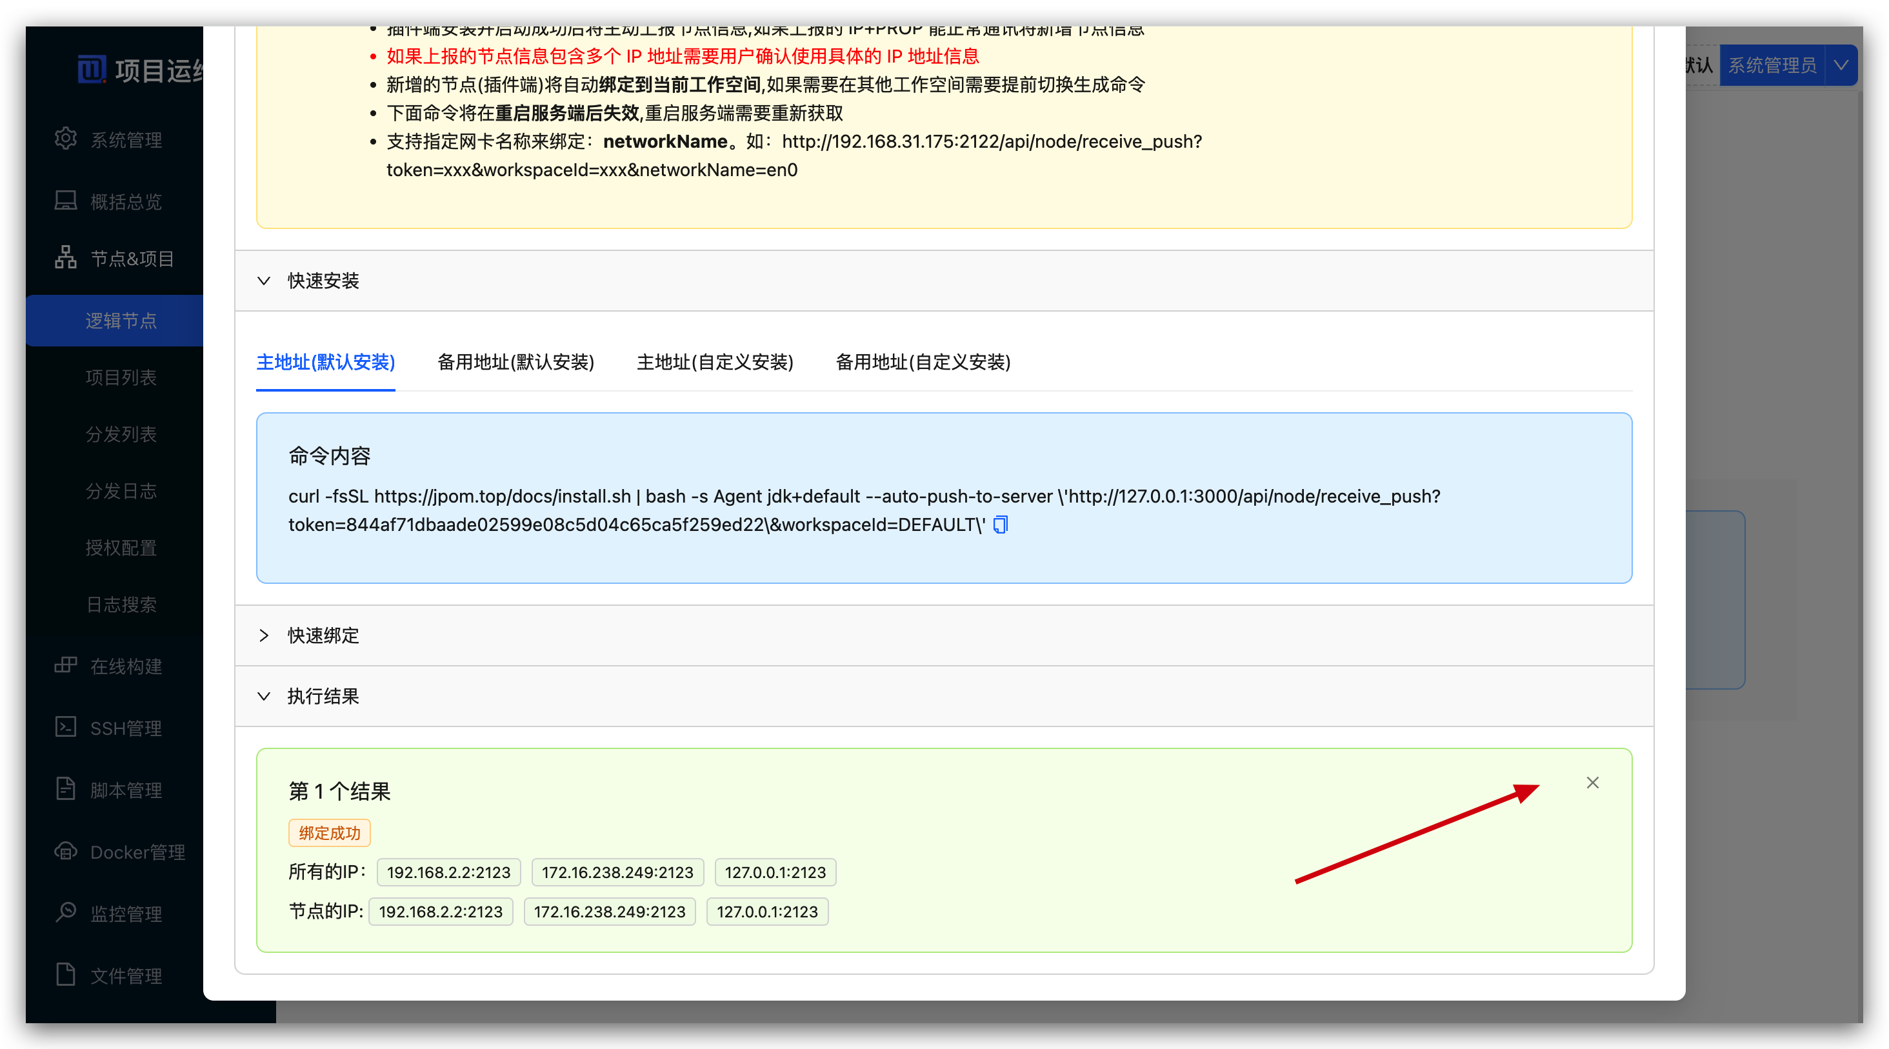The image size is (1889, 1049).
Task: Click the 监控管理 monitor icon
Action: (x=65, y=913)
